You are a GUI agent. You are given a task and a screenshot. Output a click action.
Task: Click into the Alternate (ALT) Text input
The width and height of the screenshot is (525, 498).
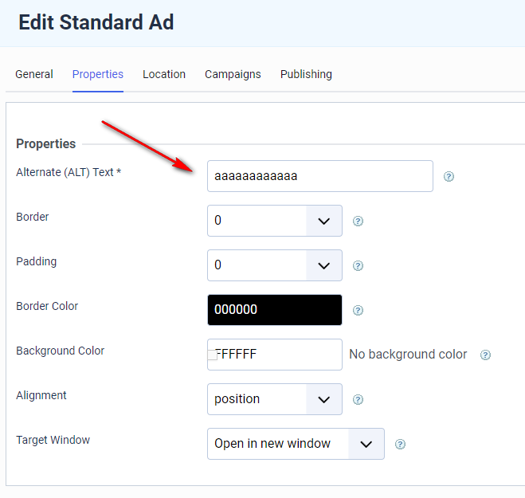tap(319, 176)
